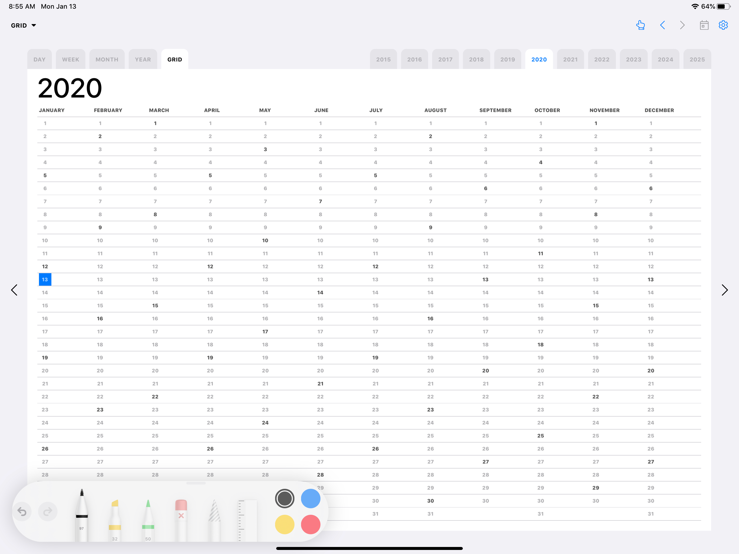Open the go-to-today calendar icon
This screenshot has width=739, height=554.
point(704,25)
